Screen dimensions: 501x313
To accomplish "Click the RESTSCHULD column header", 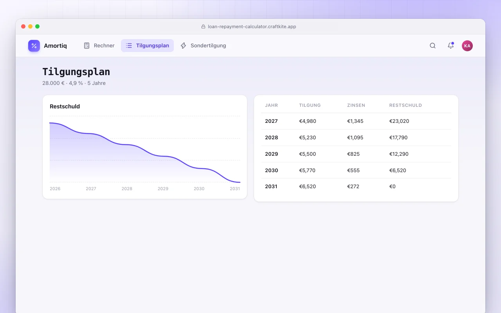I will tap(405, 105).
